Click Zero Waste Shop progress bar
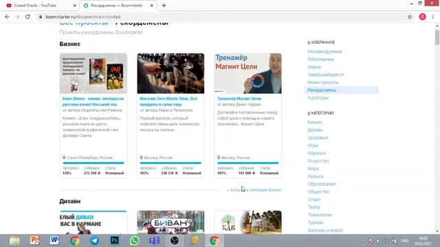Screen dimensions: 440x247 click(170, 163)
